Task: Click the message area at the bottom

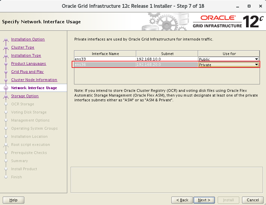Action: tap(167, 180)
